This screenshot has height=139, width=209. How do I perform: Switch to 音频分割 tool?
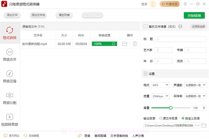pyautogui.click(x=10, y=98)
